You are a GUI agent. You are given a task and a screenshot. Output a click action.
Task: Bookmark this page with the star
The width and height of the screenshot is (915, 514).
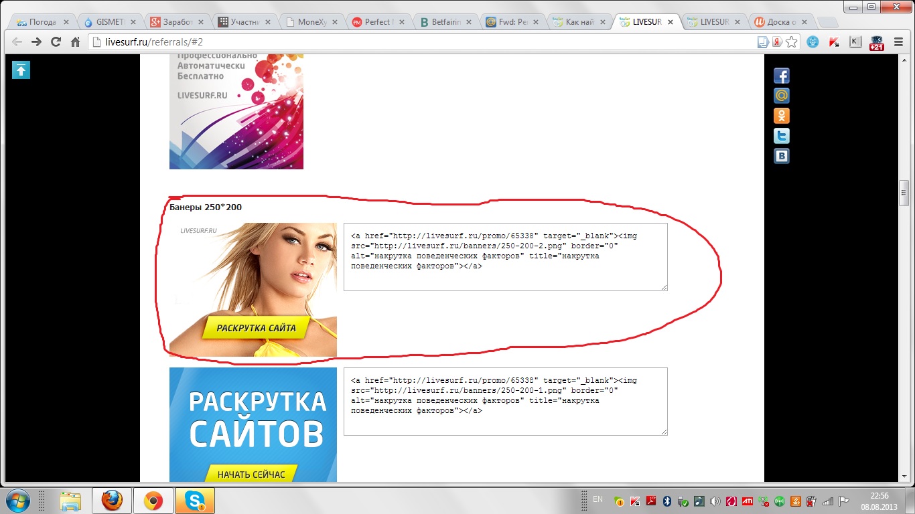point(792,42)
